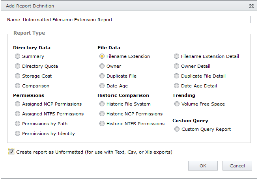
Task: Select the Historic File System report
Action: click(x=102, y=104)
